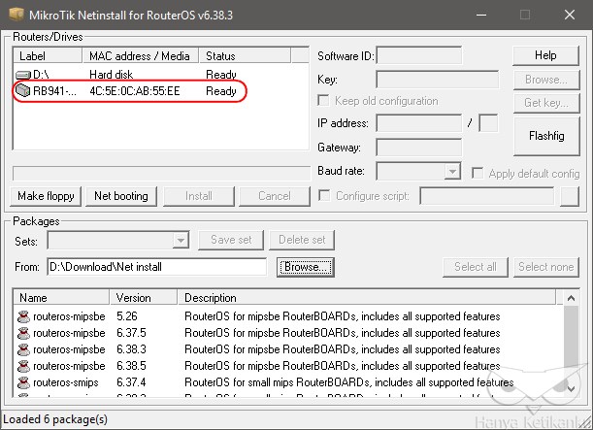Screen dimensions: 593x430
Task: Click the routeros-mipsbe 5.26 package icon
Action: pyautogui.click(x=23, y=316)
